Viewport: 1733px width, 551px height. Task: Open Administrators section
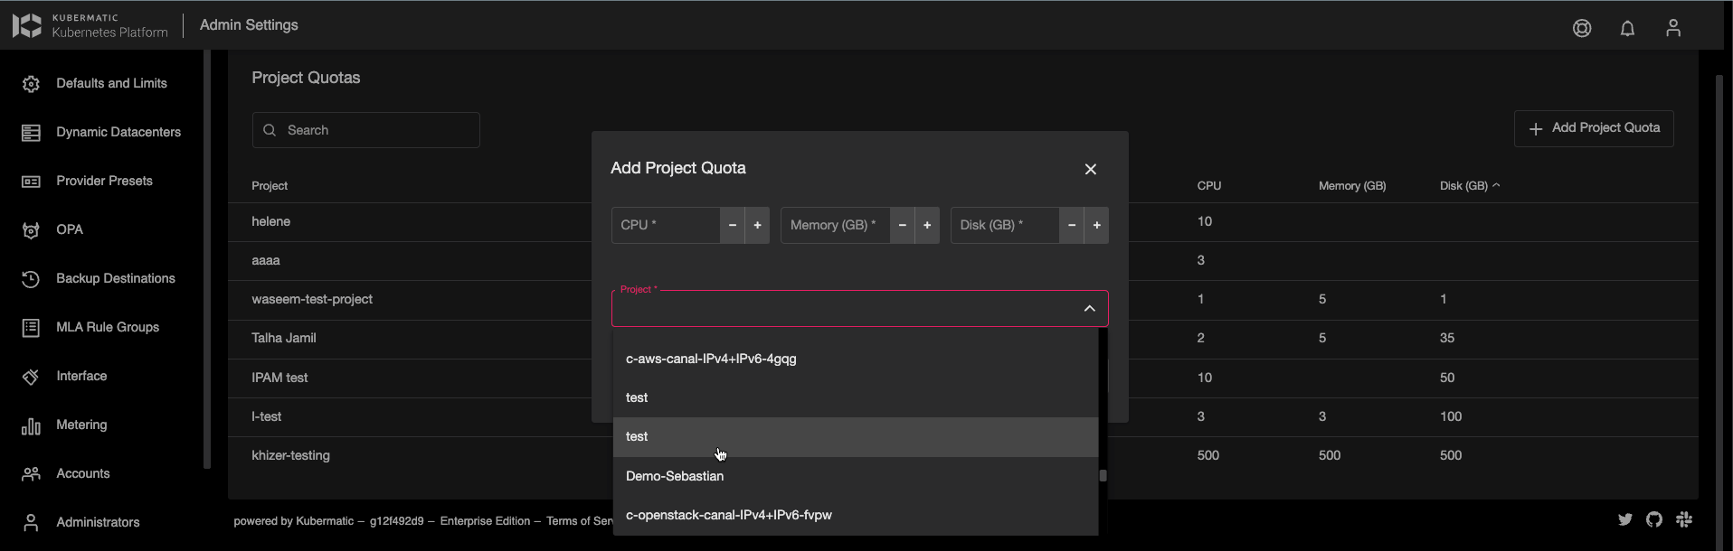98,522
